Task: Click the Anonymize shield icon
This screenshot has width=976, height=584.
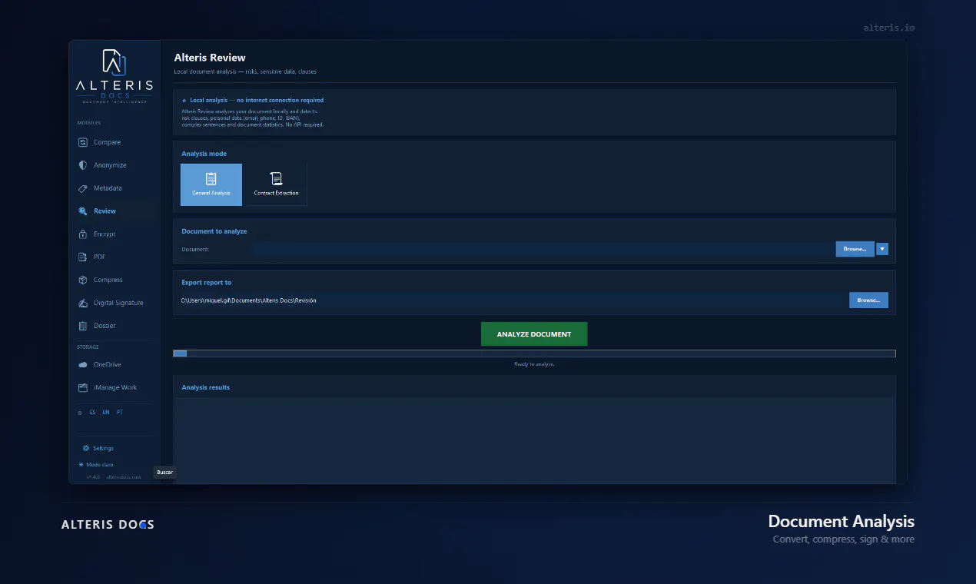Action: click(x=83, y=165)
